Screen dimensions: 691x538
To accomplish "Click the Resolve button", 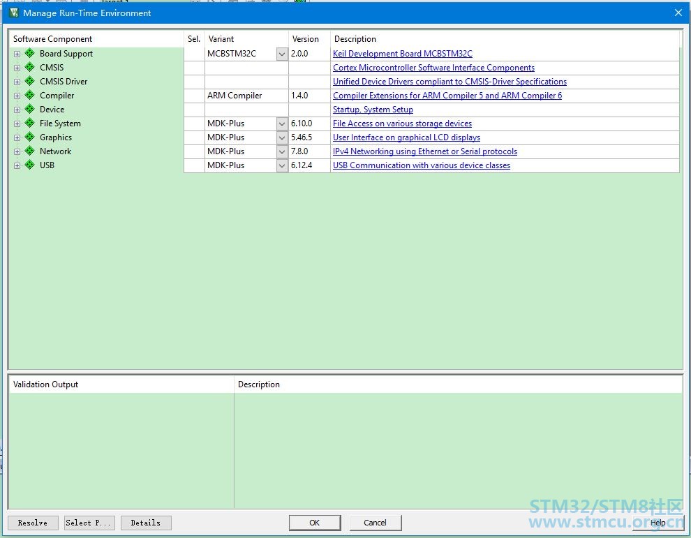I will [33, 523].
